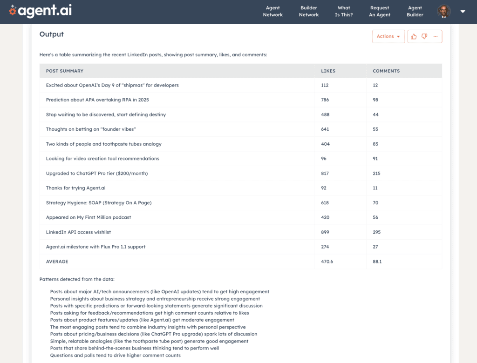Open the more options ellipsis menu
The image size is (477, 363).
coord(436,36)
